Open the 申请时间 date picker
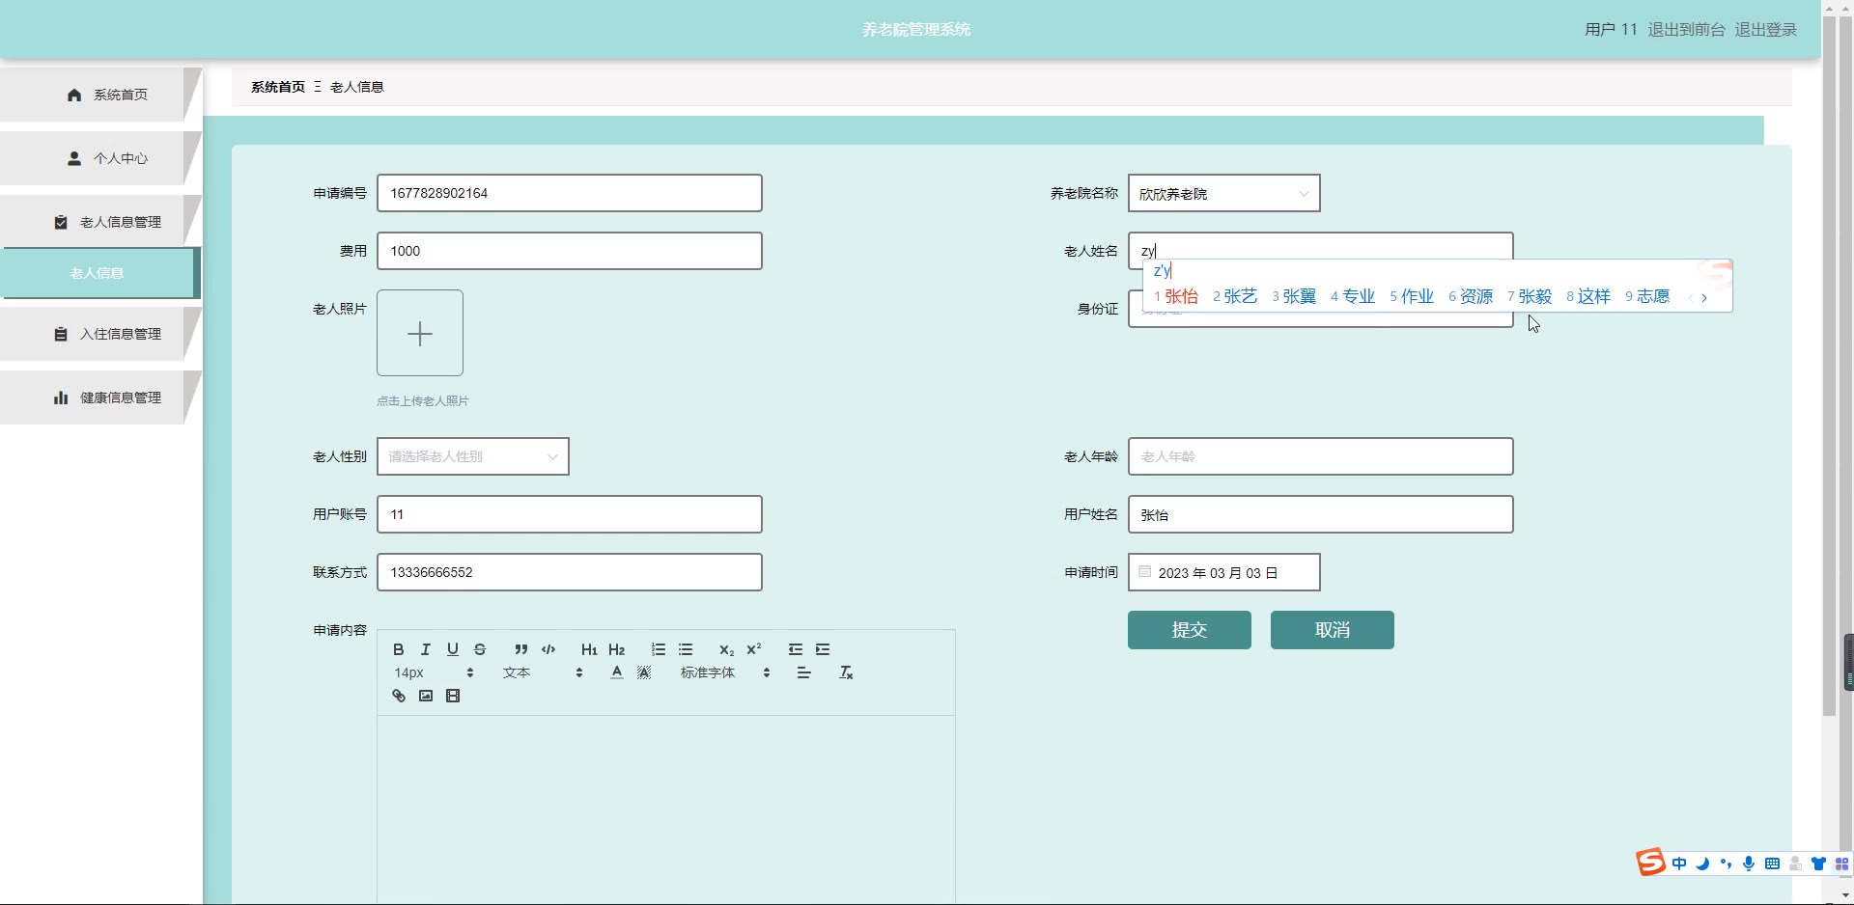The image size is (1854, 905). pos(1223,572)
